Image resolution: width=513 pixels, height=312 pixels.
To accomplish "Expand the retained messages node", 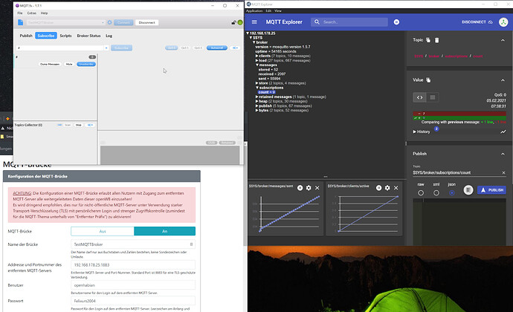I will [256, 97].
